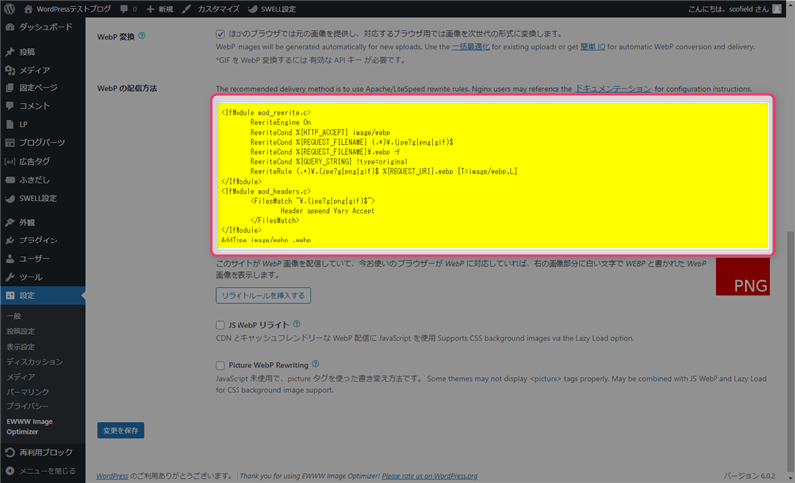Open カスタマイズ brush icon in admin bar
Screen dimensions: 795x483
coord(186,9)
